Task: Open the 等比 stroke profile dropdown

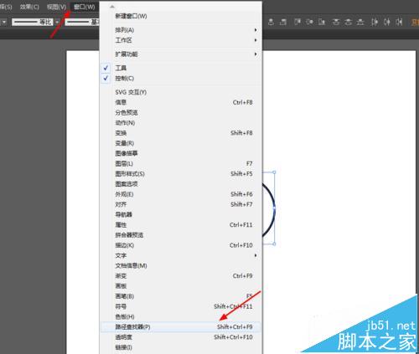Action: [x=33, y=22]
